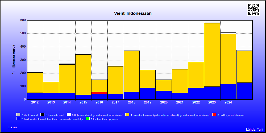Click the 2020 x-axis label
Viewport: 266px width, 133px height.
pos(164,102)
